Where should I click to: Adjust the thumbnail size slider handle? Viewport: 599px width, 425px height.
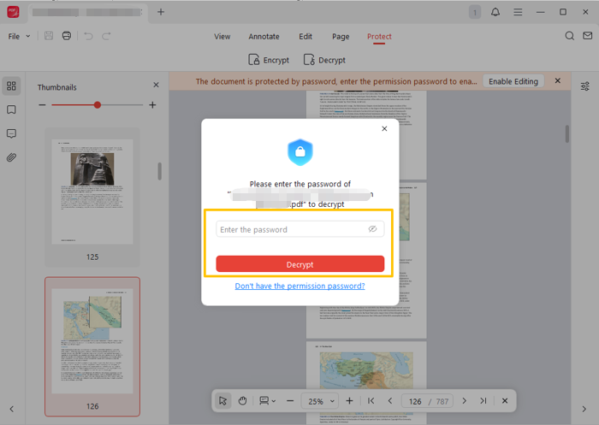pyautogui.click(x=98, y=104)
